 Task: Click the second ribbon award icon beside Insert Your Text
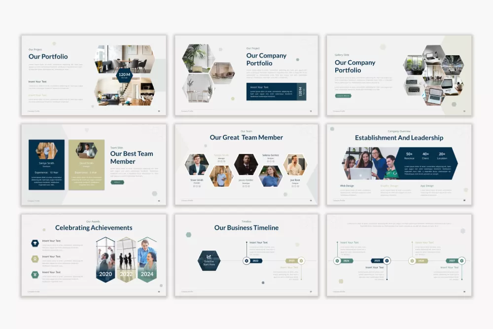click(x=35, y=258)
